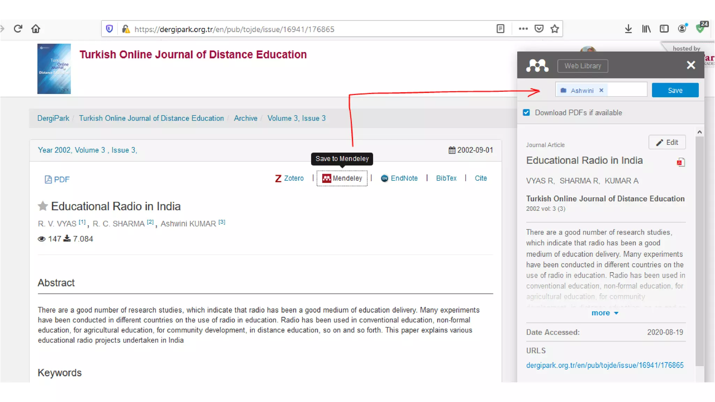Remove the Ashwini folder tag
Viewport: 715px width, 402px height.
point(601,90)
